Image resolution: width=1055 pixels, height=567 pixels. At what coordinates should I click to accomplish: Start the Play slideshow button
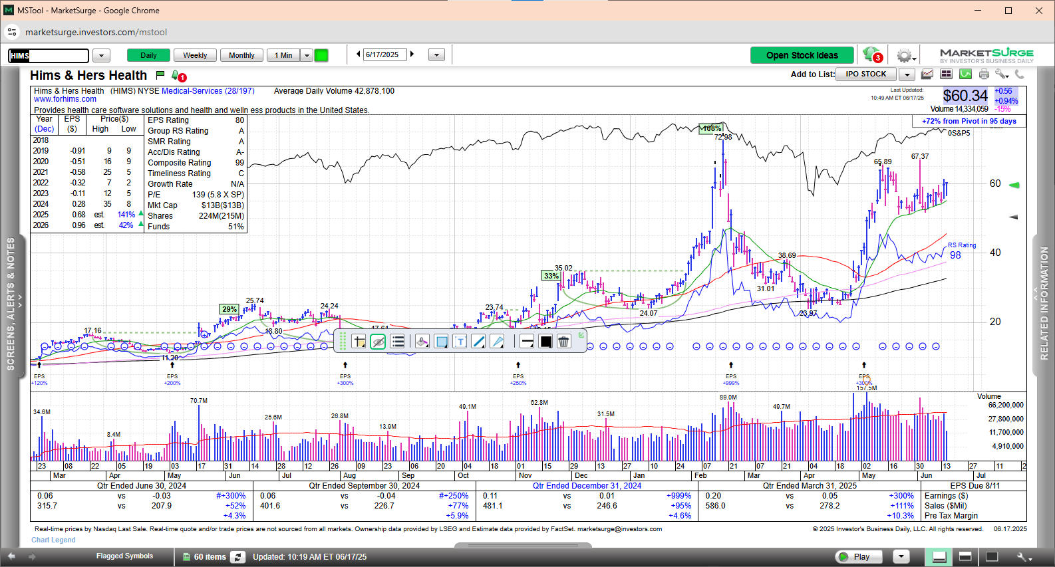(859, 557)
